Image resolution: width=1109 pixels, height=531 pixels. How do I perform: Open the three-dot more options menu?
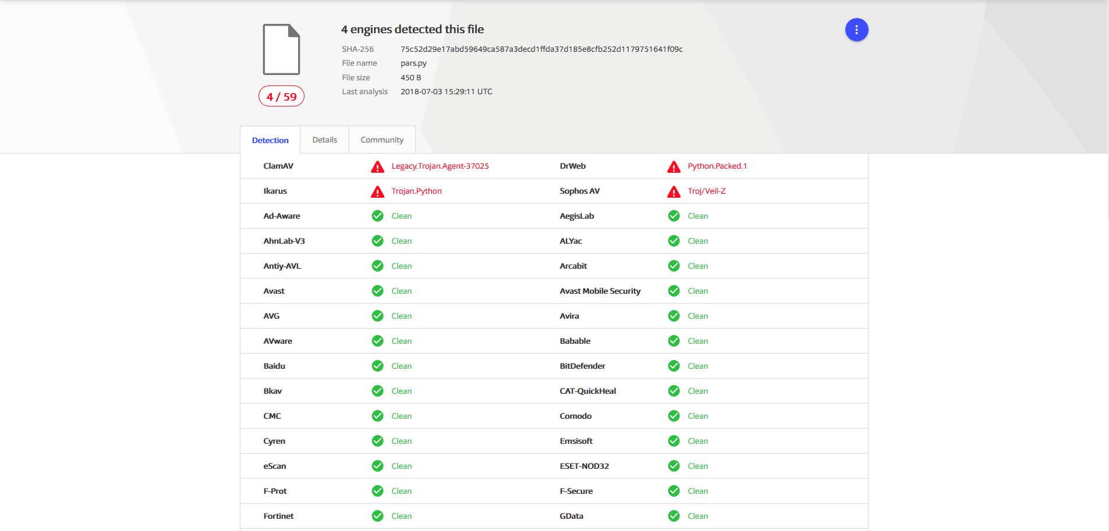pos(856,30)
